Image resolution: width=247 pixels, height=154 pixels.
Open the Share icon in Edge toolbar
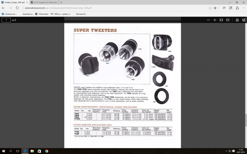pos(237,8)
